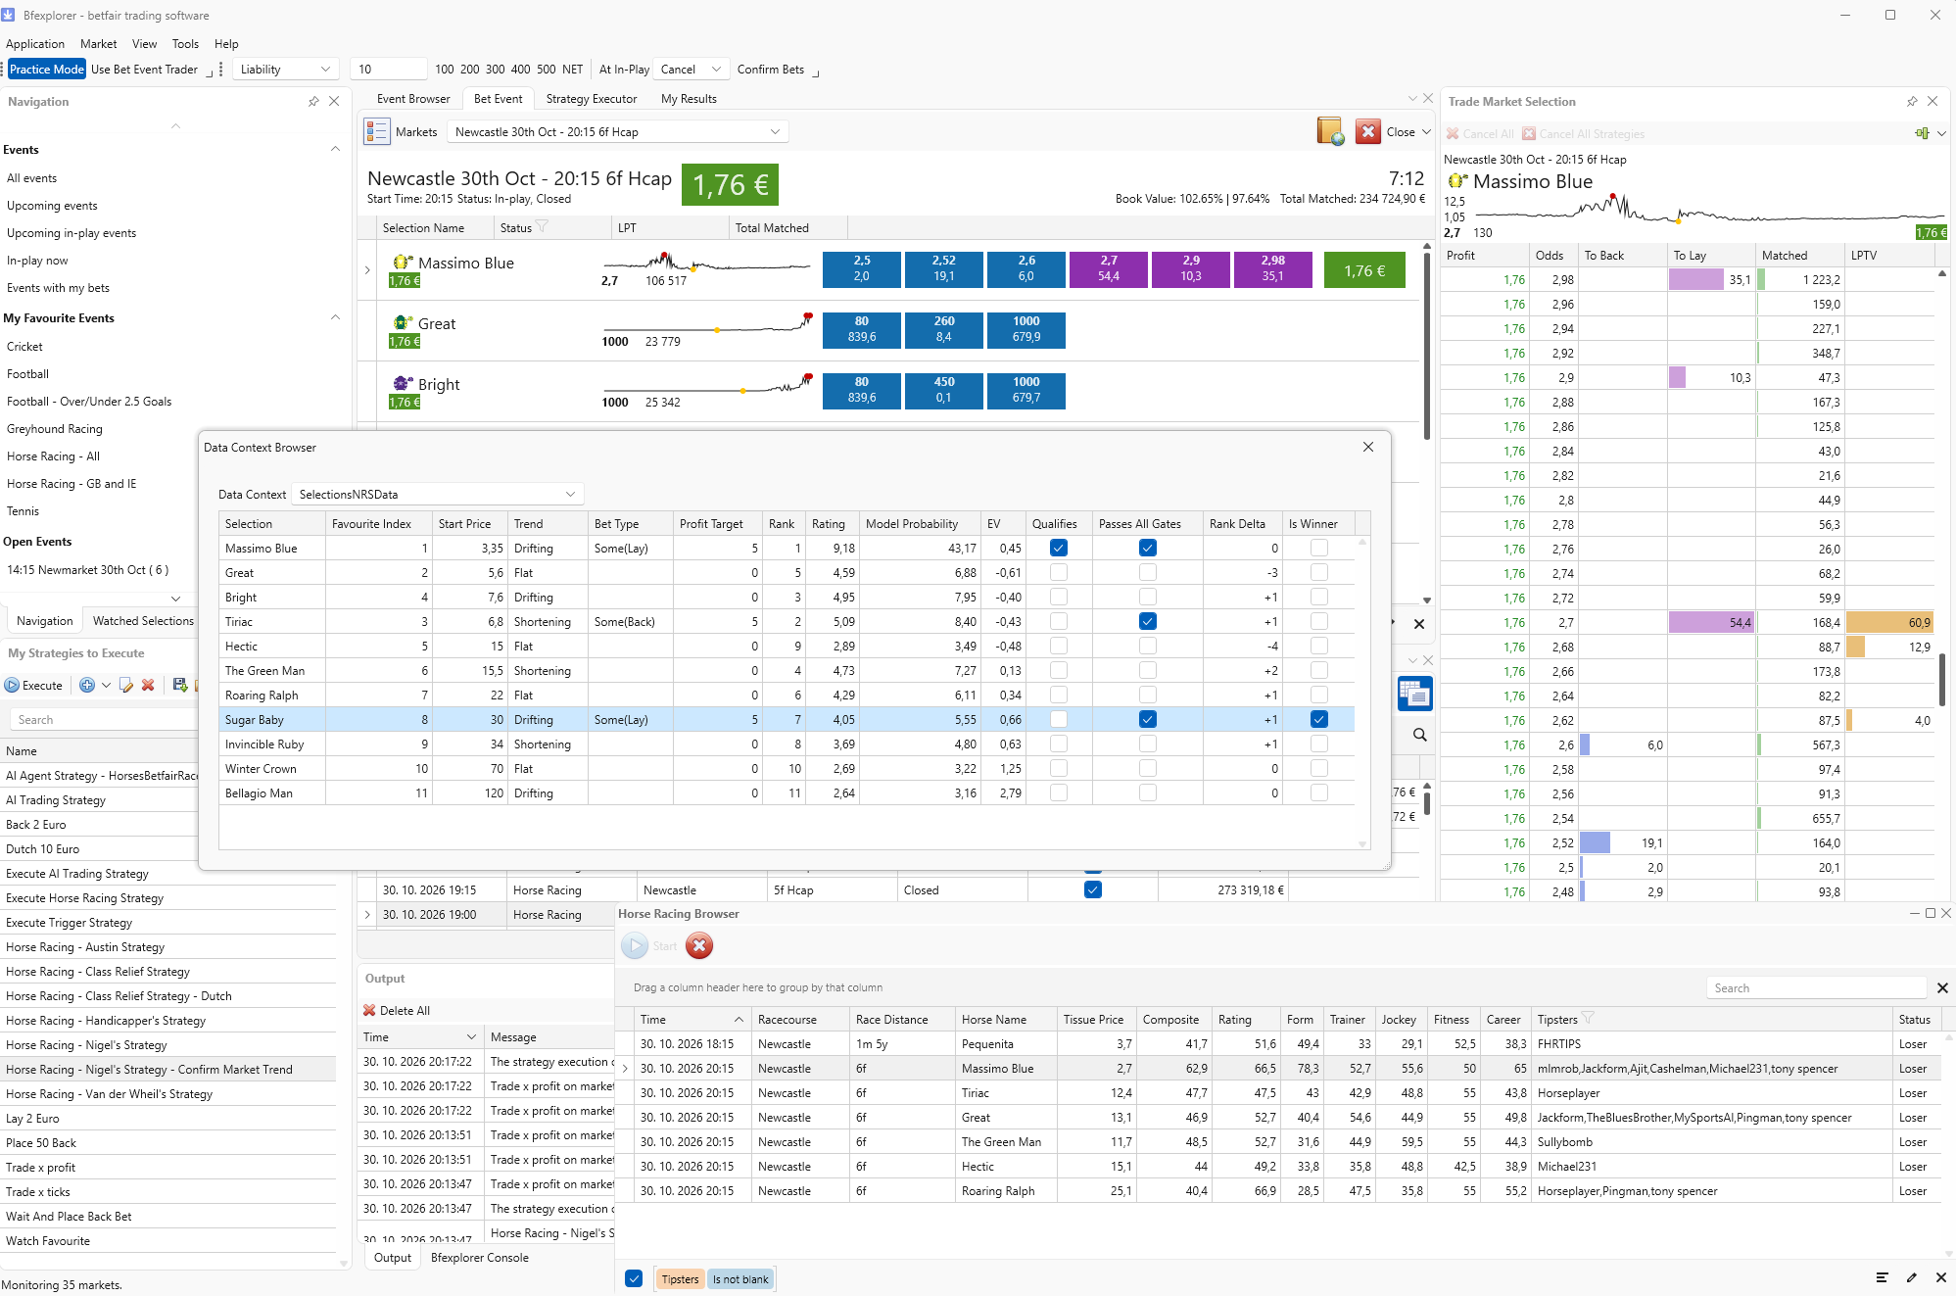Switch to the Watched Selections tab
Screen dimensions: 1956x1296
click(x=143, y=620)
